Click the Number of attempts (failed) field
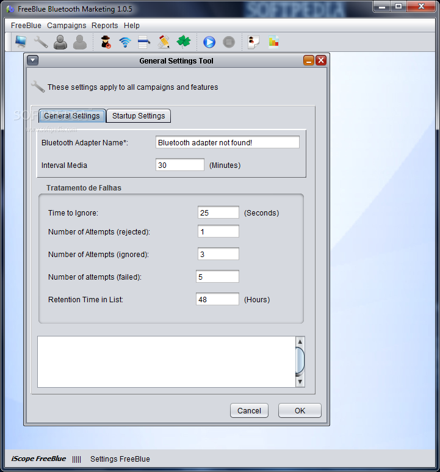This screenshot has width=440, height=472. tap(217, 277)
